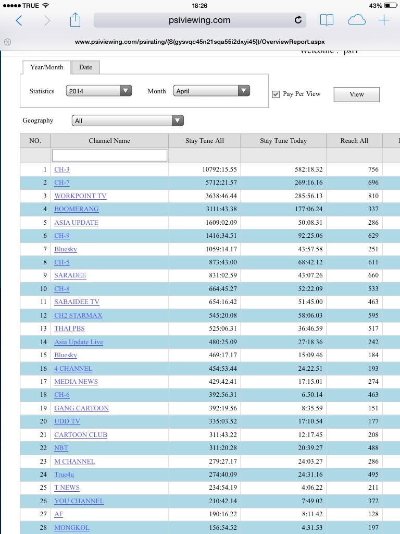Select SARADEE reach value 660
Viewport: 400px width, 534px height.
pos(373,275)
